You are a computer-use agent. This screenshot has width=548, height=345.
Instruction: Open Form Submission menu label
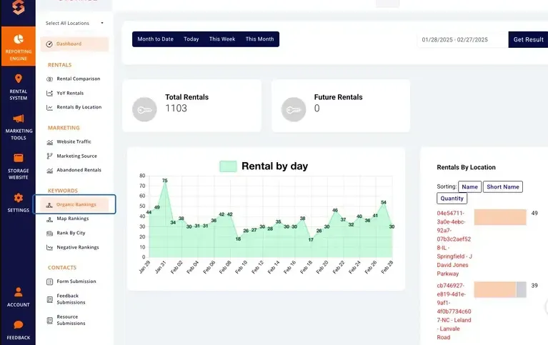tap(76, 281)
